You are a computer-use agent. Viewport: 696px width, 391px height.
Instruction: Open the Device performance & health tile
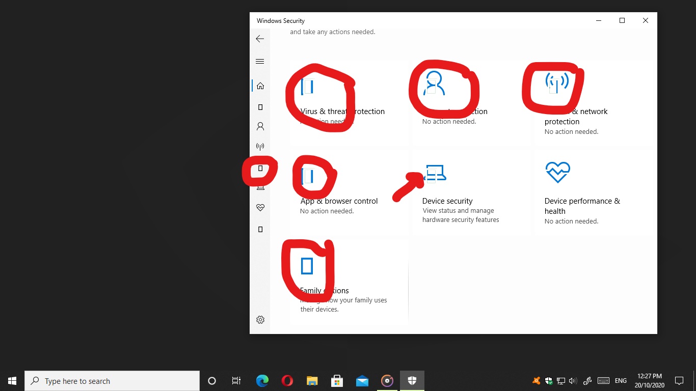tap(594, 192)
